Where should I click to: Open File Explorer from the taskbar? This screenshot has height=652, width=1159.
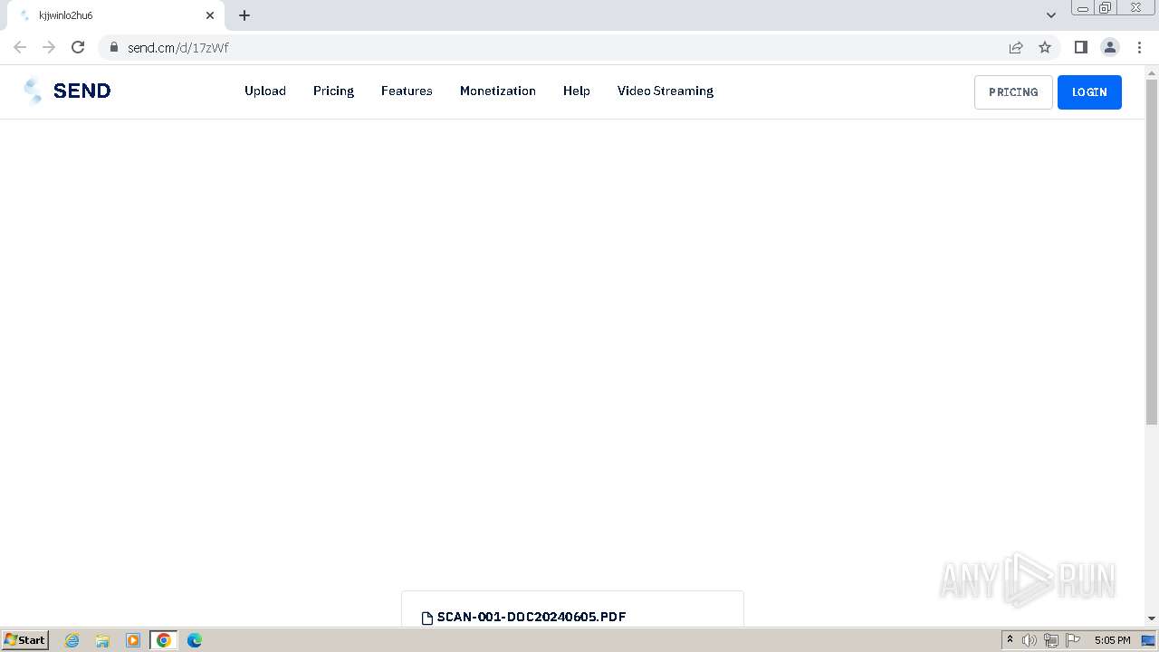[102, 640]
